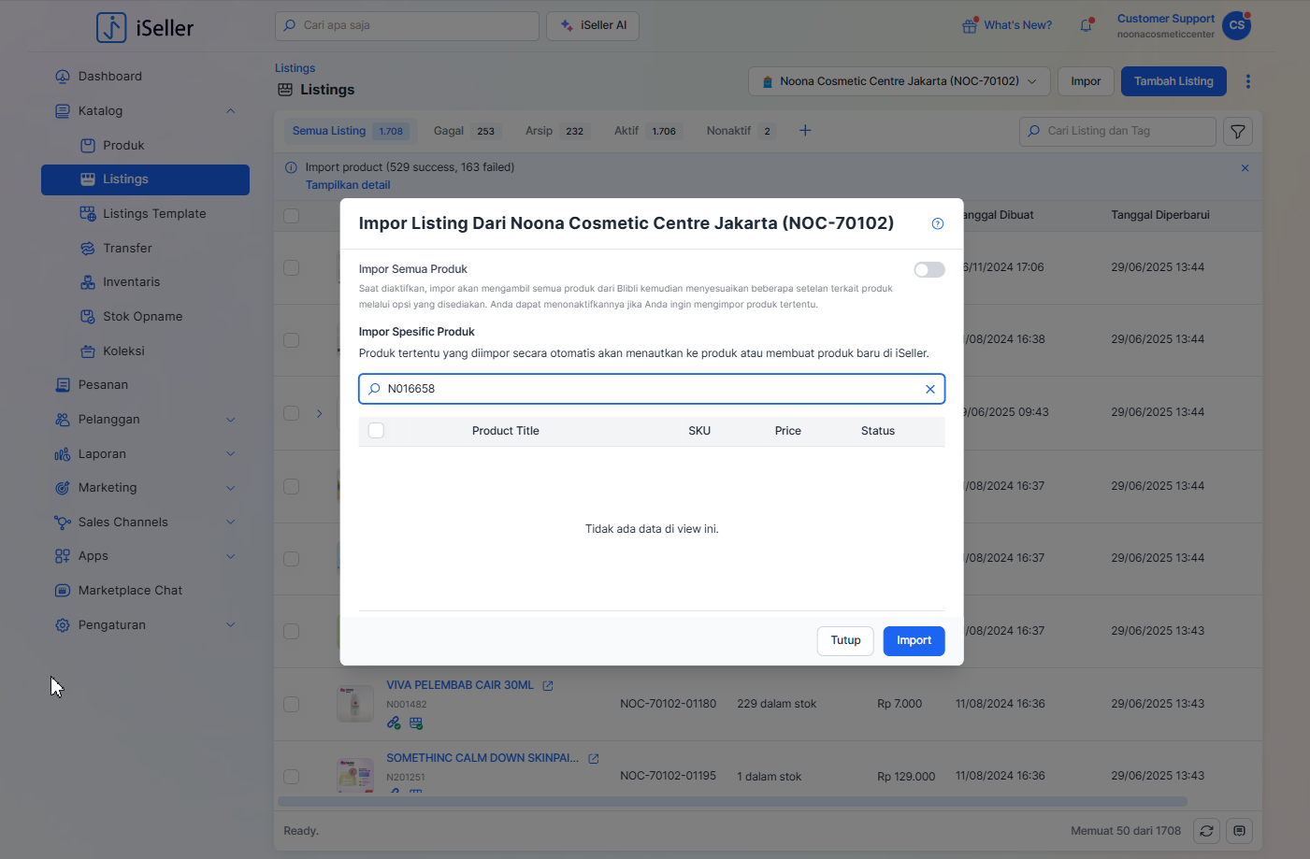The width and height of the screenshot is (1310, 859).
Task: Select SOMETHINC CALM DOWN row checkbox
Action: click(292, 777)
